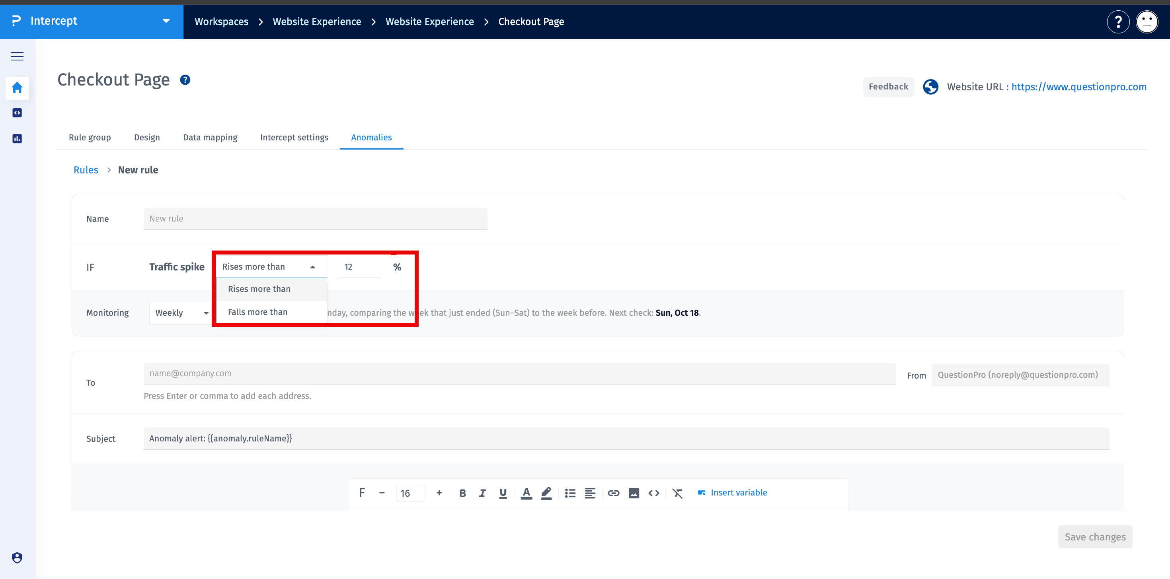Toggle bold formatting
The image size is (1170, 579).
[462, 493]
